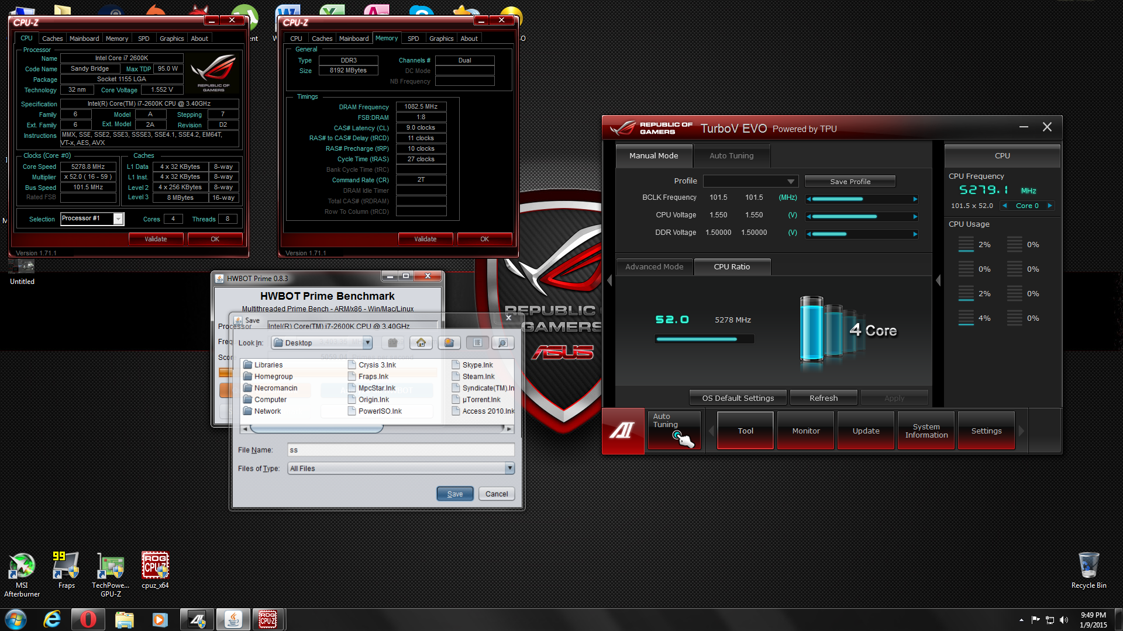
Task: Adjust the CPU ratio 52.0 slider
Action: click(704, 339)
